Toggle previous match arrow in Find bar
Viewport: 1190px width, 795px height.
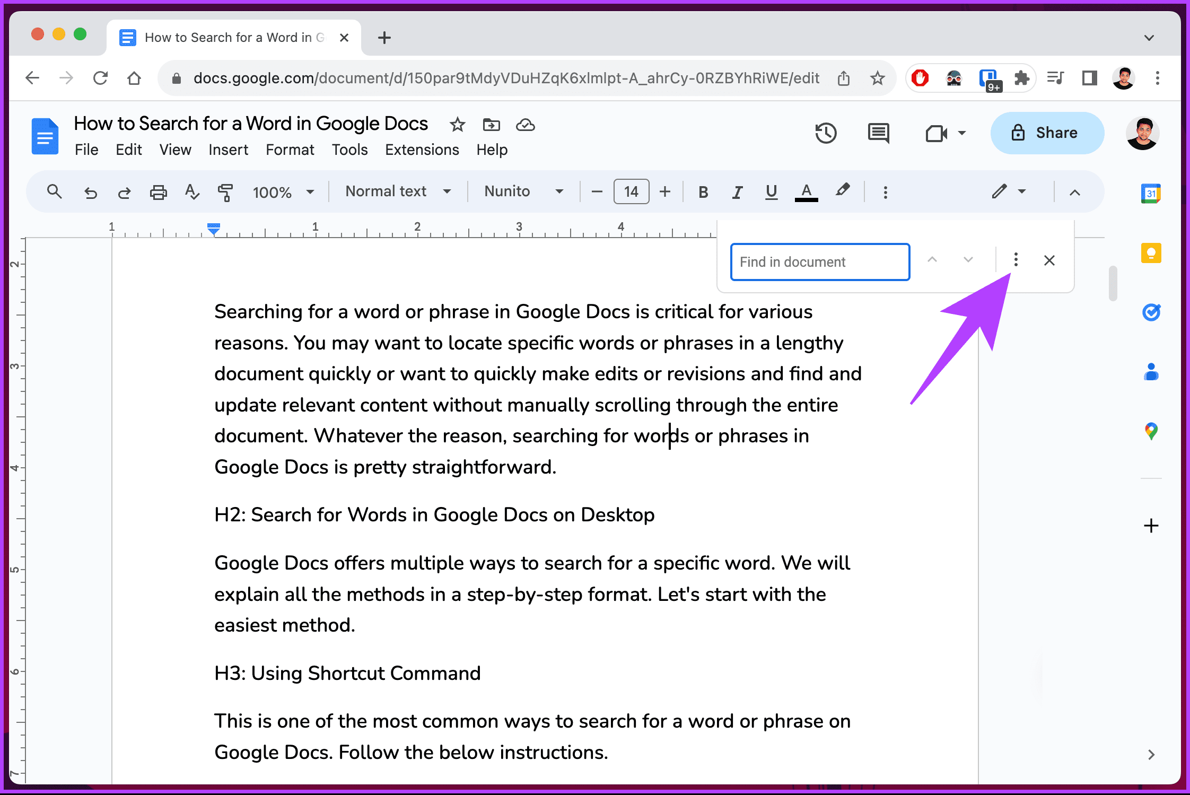point(932,261)
